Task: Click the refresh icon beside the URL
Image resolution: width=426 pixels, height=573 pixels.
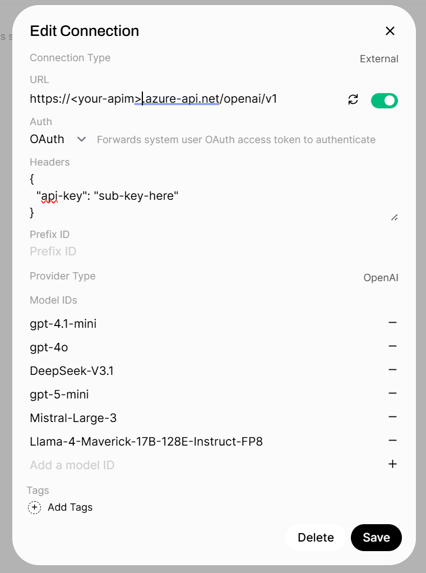Action: 353,100
